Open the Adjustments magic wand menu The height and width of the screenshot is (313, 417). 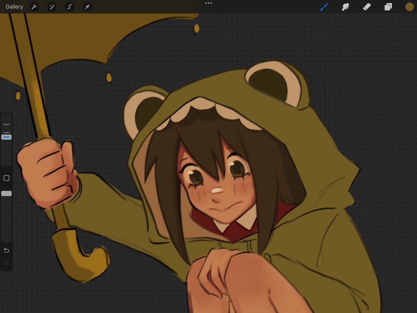(x=52, y=7)
